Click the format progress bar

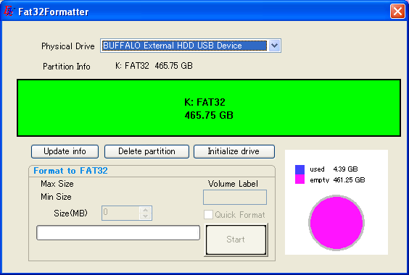click(118, 232)
